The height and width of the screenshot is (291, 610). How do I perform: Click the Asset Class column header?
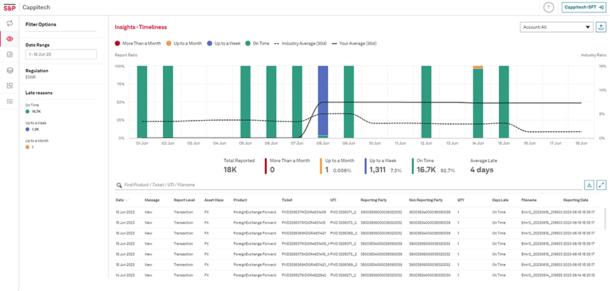click(x=214, y=200)
